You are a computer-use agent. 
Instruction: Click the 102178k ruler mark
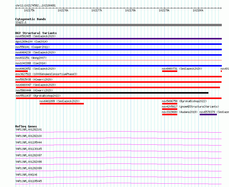pyautogui.click(x=130, y=10)
